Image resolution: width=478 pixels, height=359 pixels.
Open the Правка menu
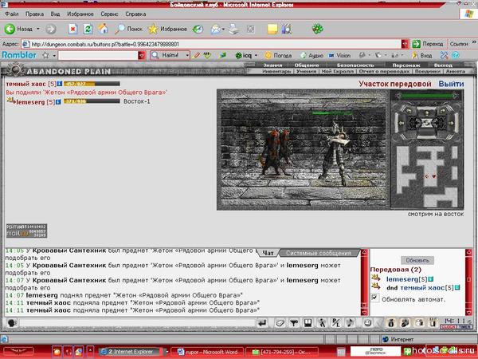[34, 14]
